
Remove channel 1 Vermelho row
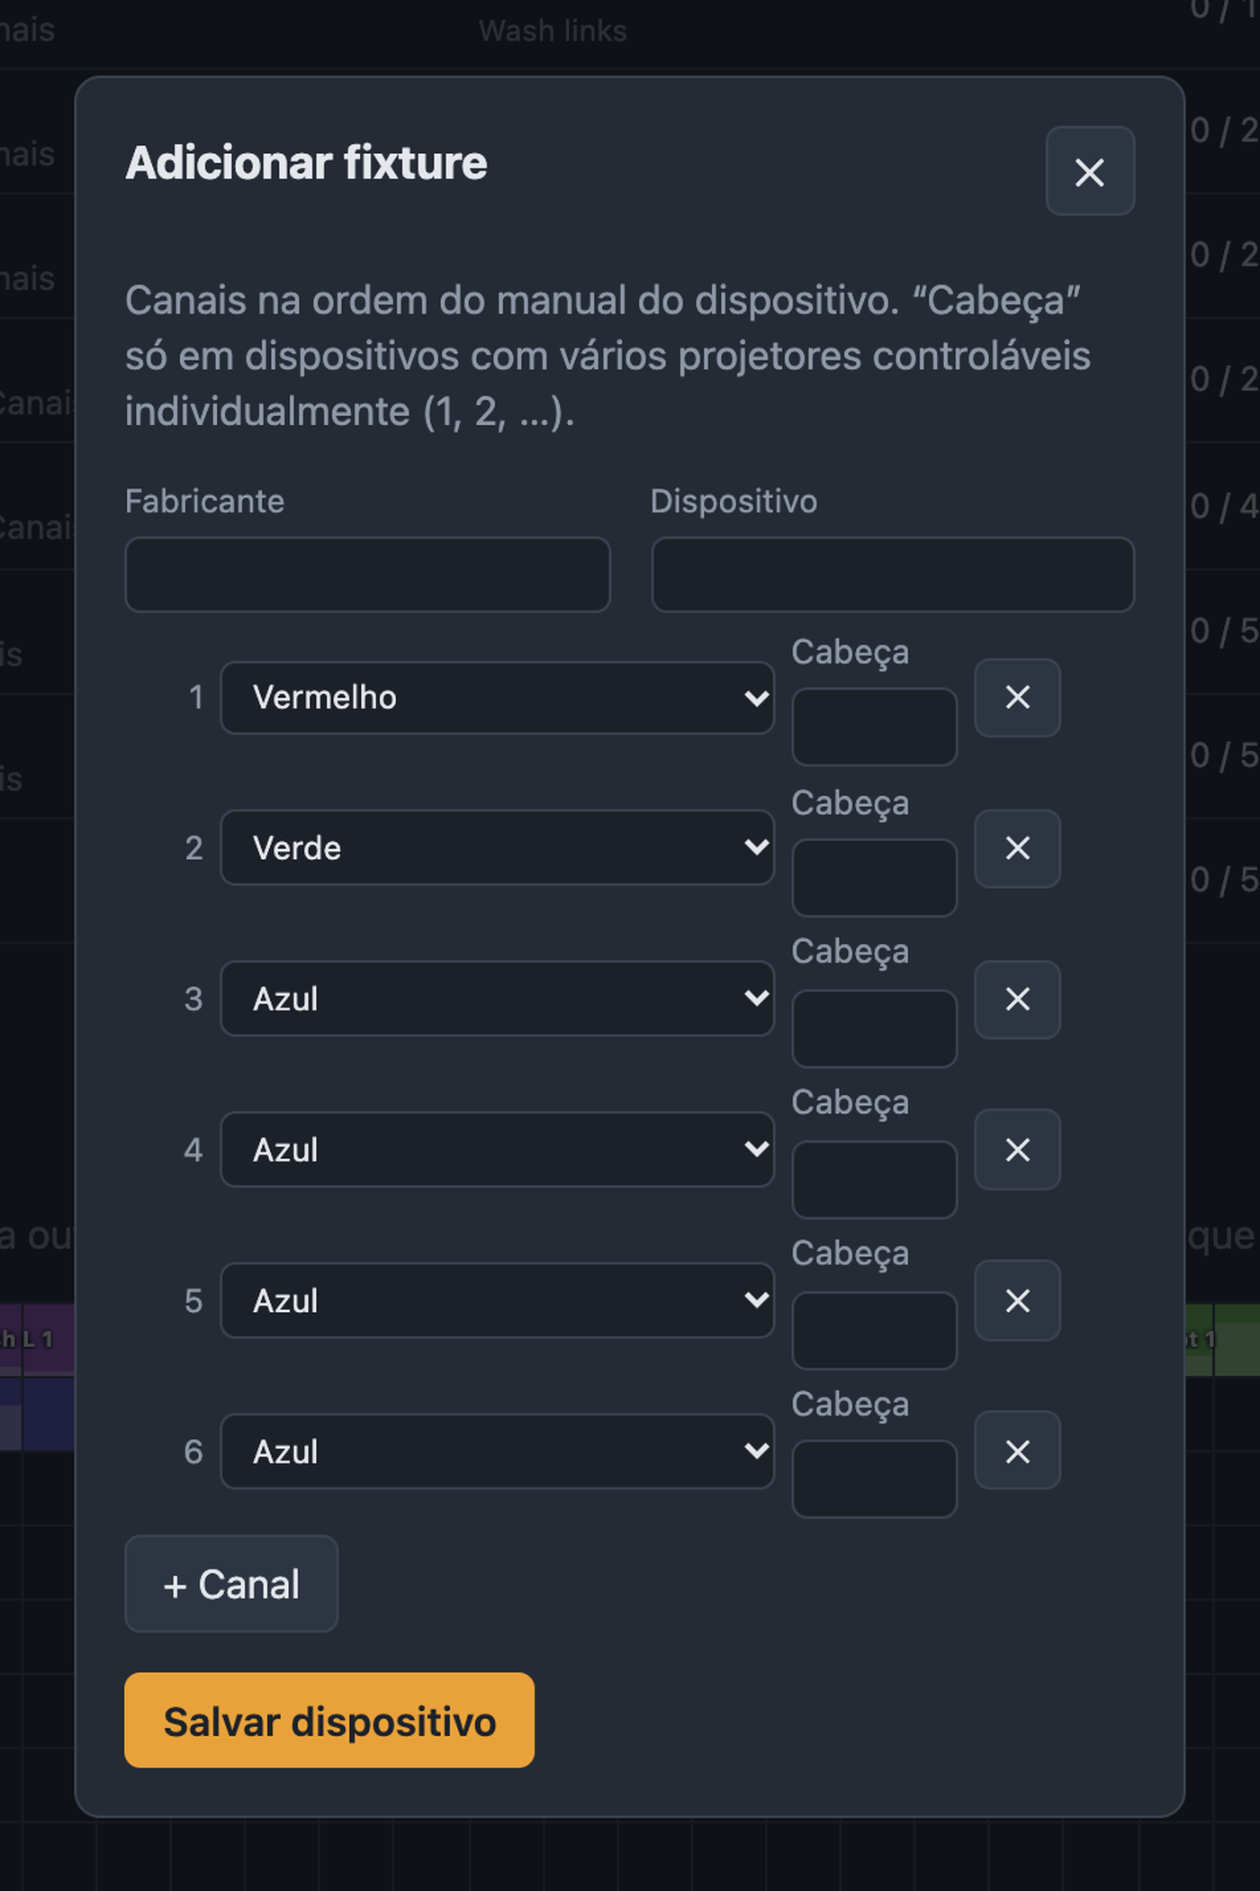1017,697
